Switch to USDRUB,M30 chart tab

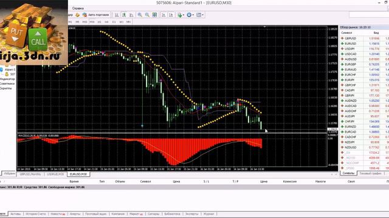(55, 174)
